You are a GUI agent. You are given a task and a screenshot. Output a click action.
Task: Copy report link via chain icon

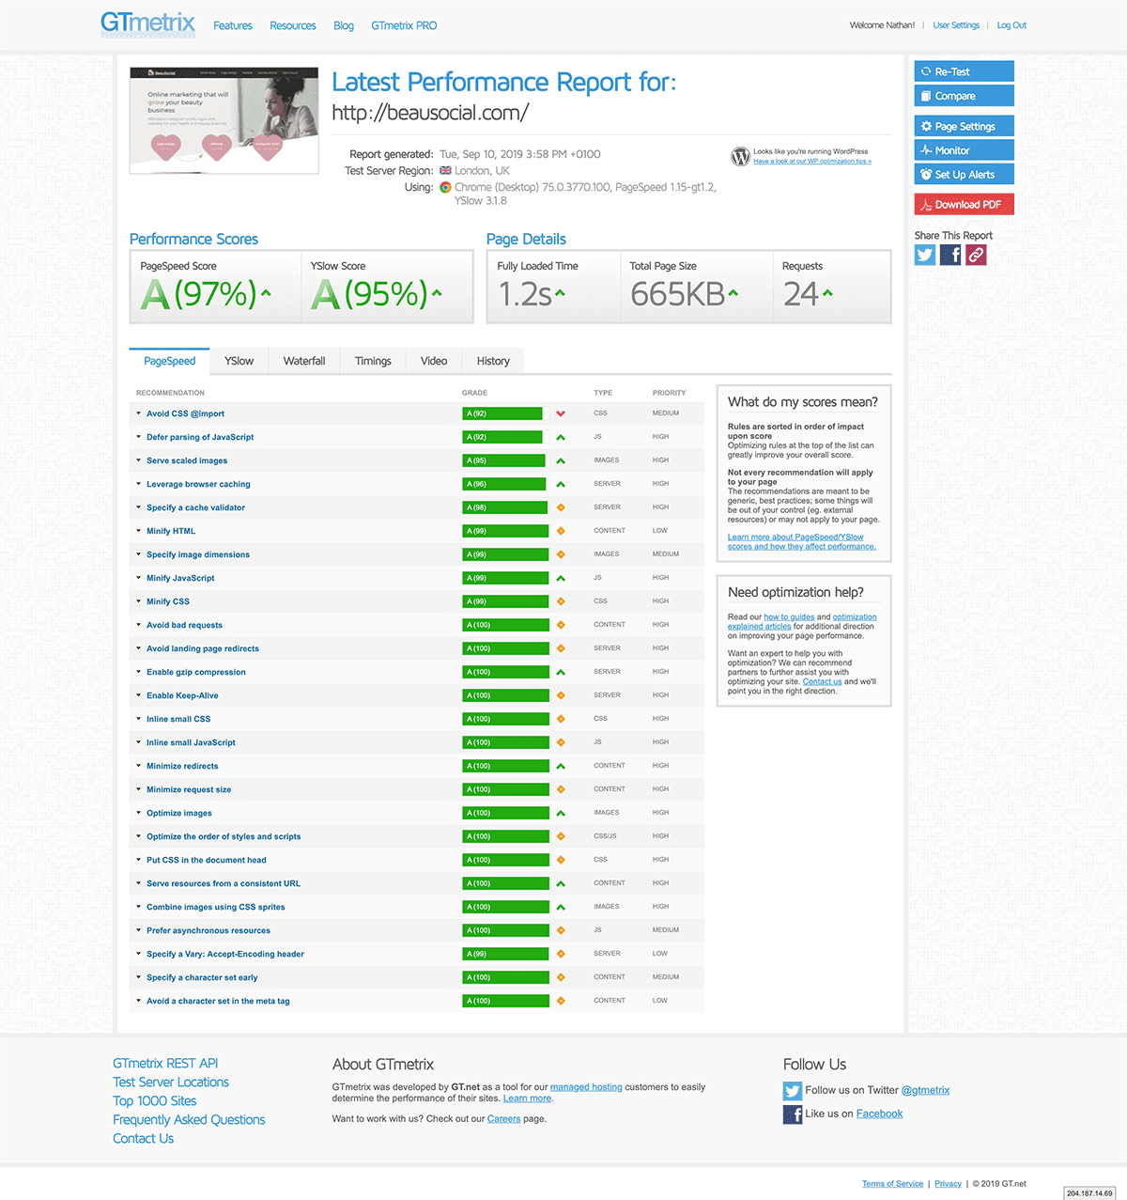click(976, 255)
